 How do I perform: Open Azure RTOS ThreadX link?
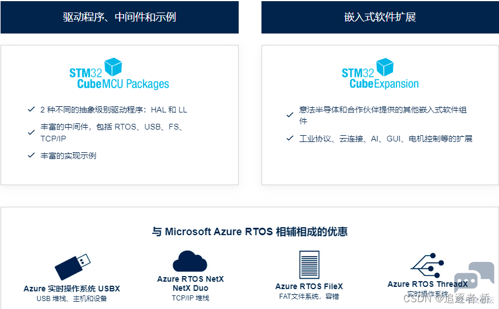click(x=428, y=284)
